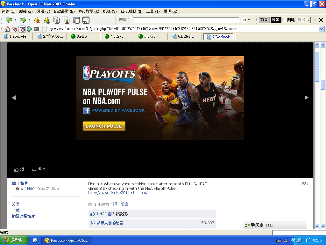Open the 編輯 (E) menu
The width and height of the screenshot is (326, 245).
click(26, 11)
